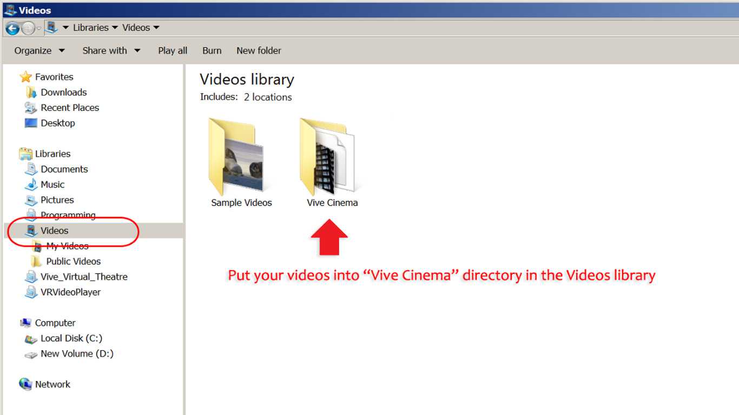Select Computer in the navigation pane
The height and width of the screenshot is (415, 739).
point(55,323)
